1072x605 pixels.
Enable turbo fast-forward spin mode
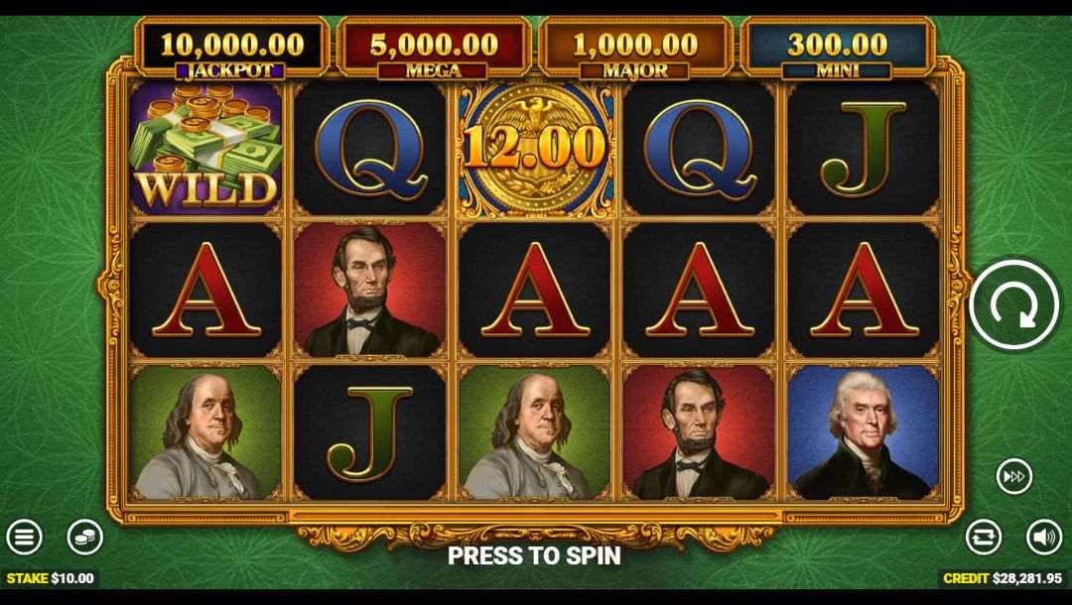point(1013,476)
